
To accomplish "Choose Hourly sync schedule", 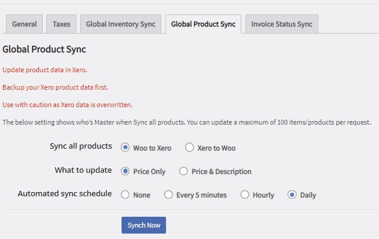I will pyautogui.click(x=245, y=194).
